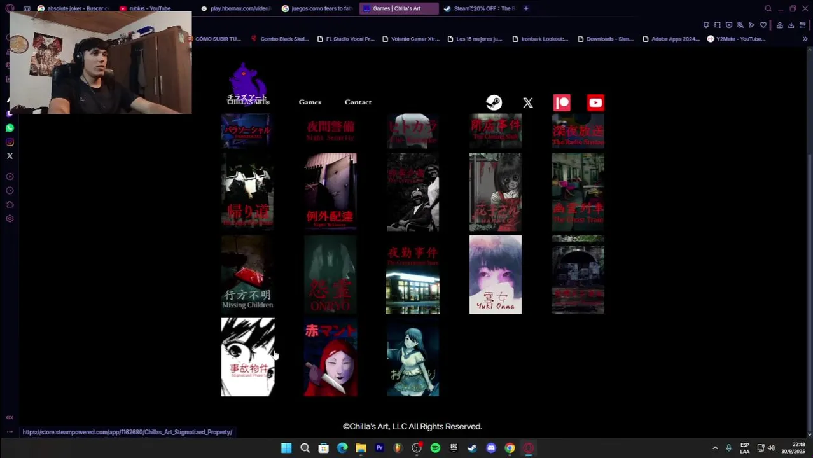Screen dimensions: 813x458
Task: Open the Hanako-san game cover
Action: [x=496, y=191]
